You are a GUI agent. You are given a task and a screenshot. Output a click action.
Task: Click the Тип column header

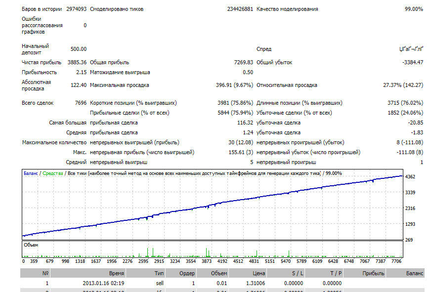pos(145,273)
